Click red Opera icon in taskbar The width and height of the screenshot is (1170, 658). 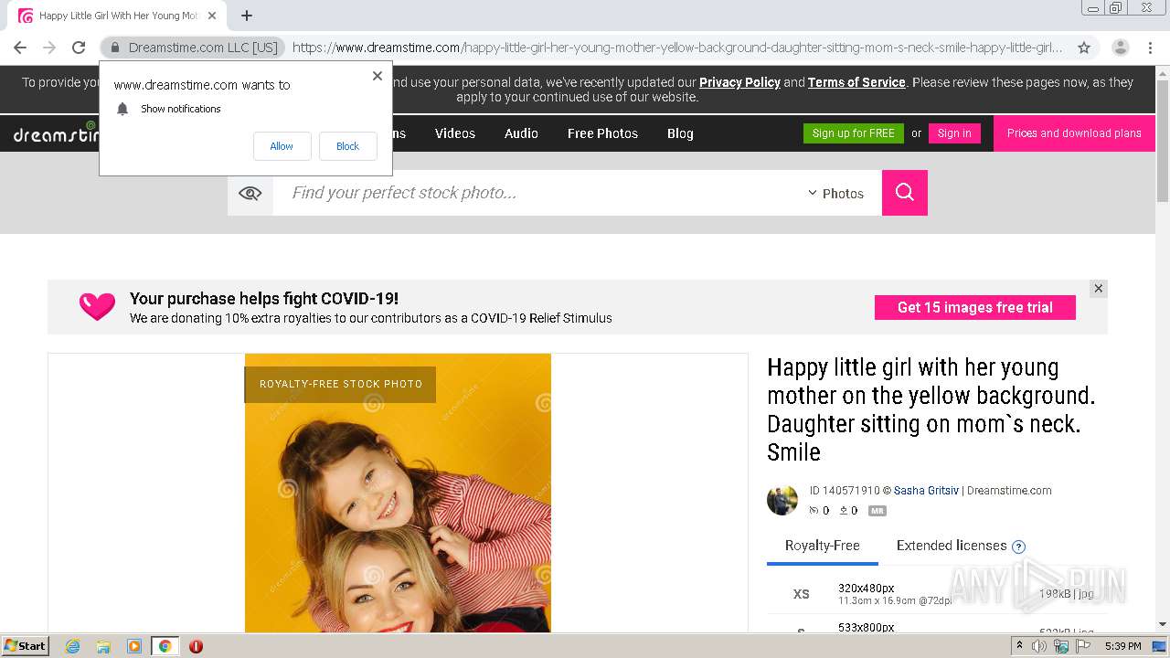tap(196, 646)
